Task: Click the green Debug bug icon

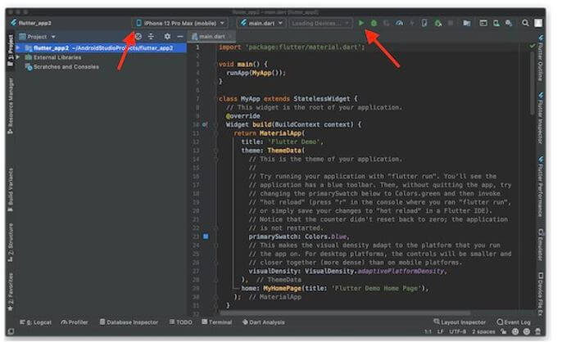Action: pyautogui.click(x=374, y=24)
